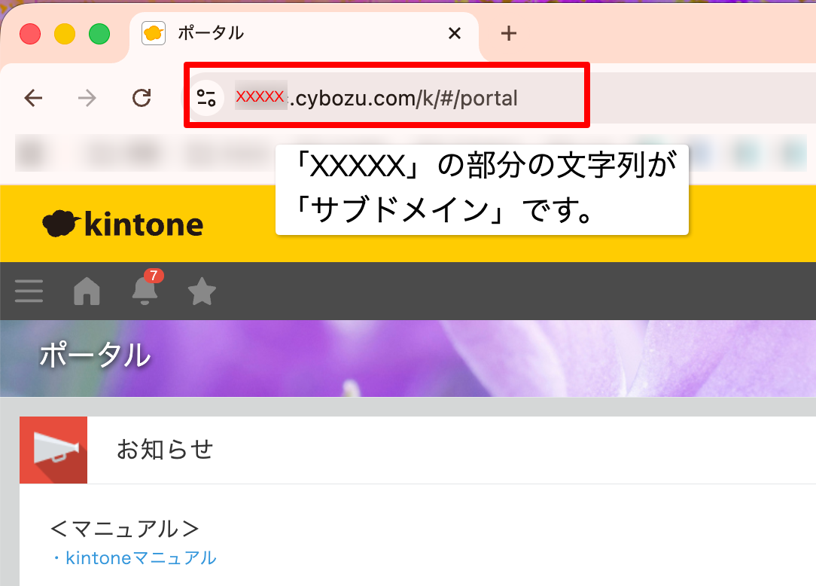Open site information icon in address bar
Image resolution: width=816 pixels, height=586 pixels.
(206, 97)
